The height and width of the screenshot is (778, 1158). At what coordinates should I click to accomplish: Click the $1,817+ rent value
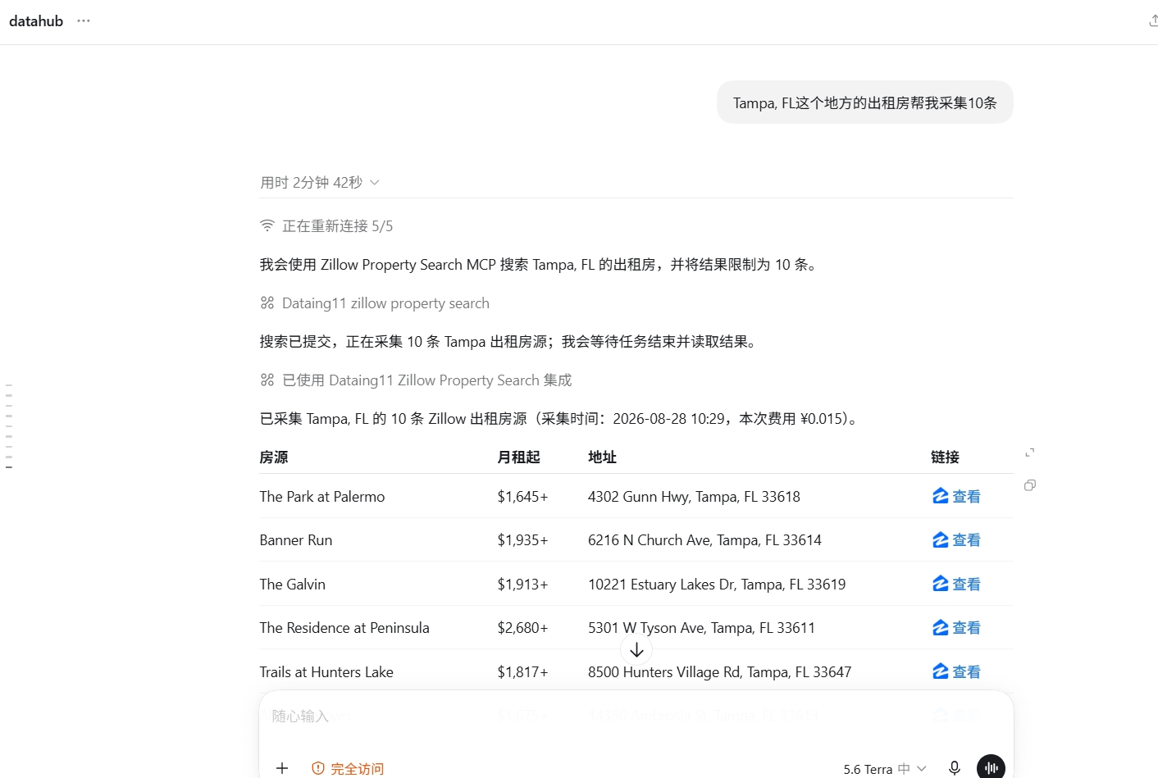(522, 671)
